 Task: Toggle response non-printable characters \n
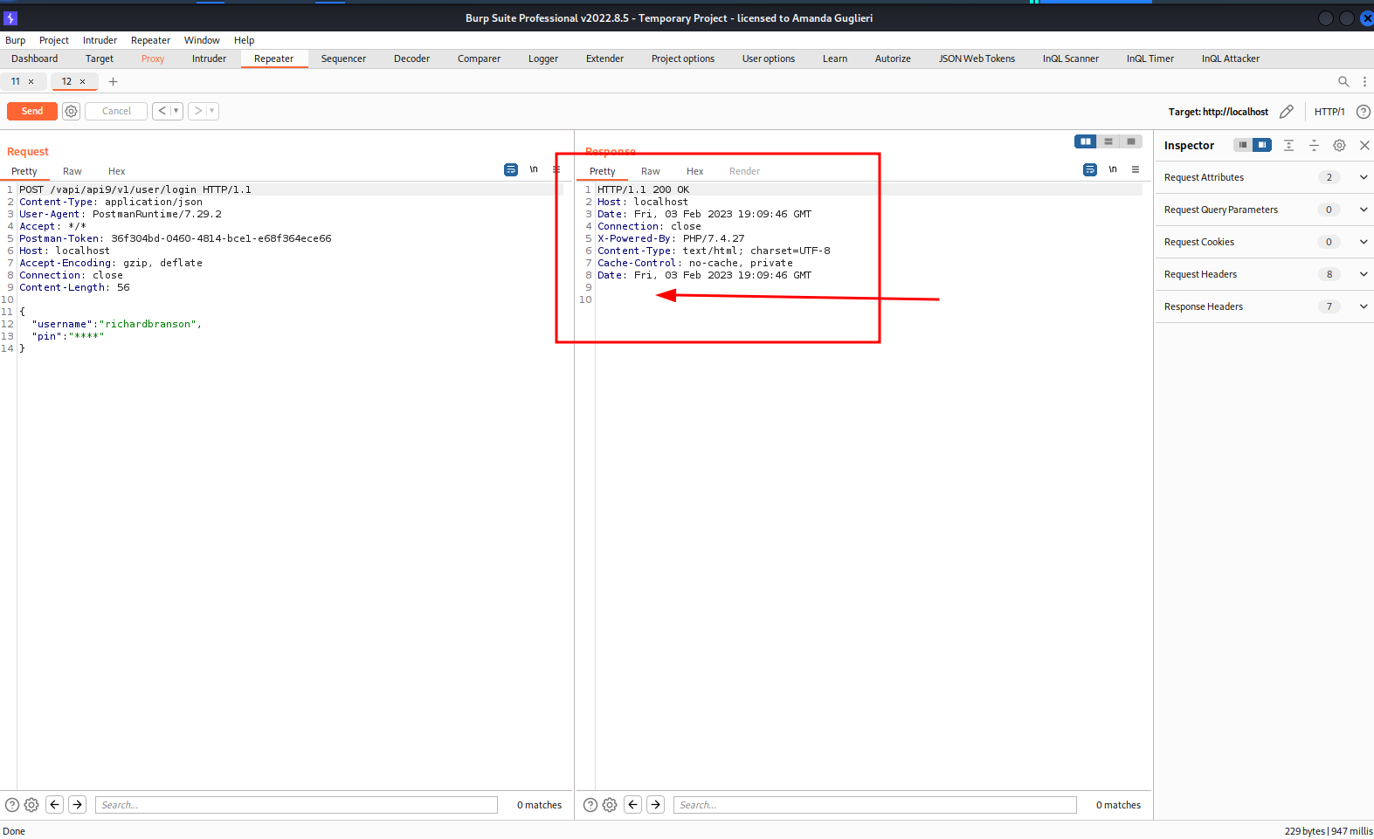pos(1113,169)
